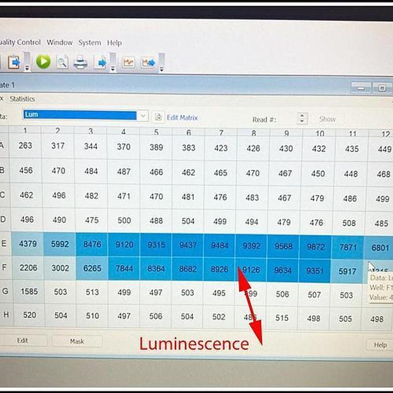
Task: Open the Window menu
Action: point(59,42)
